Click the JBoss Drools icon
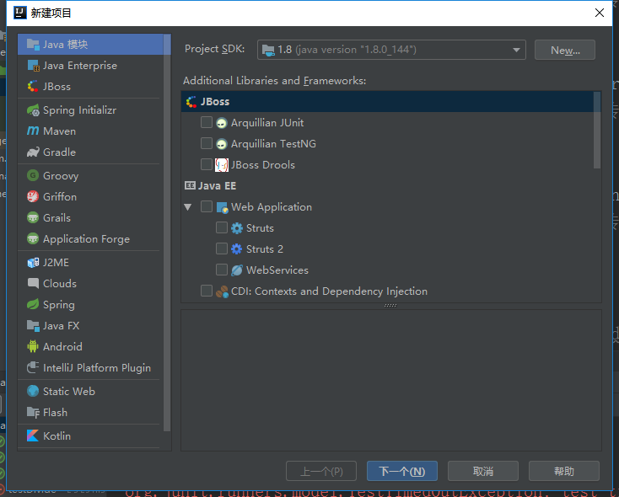This screenshot has width=619, height=497. tap(222, 165)
